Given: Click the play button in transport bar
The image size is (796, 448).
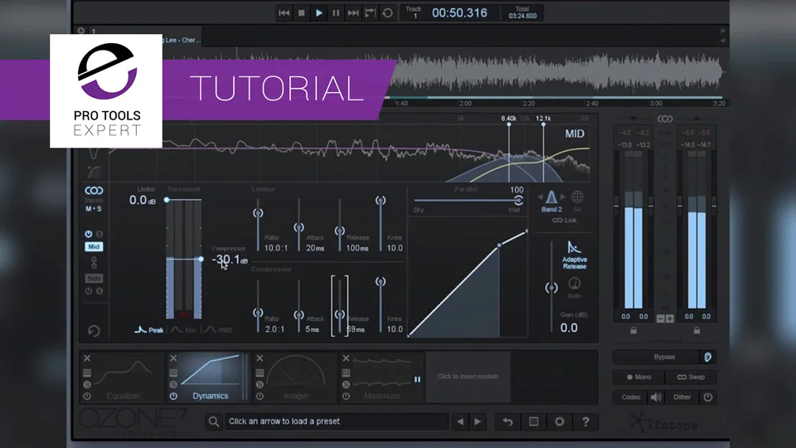Looking at the screenshot, I should 318,13.
